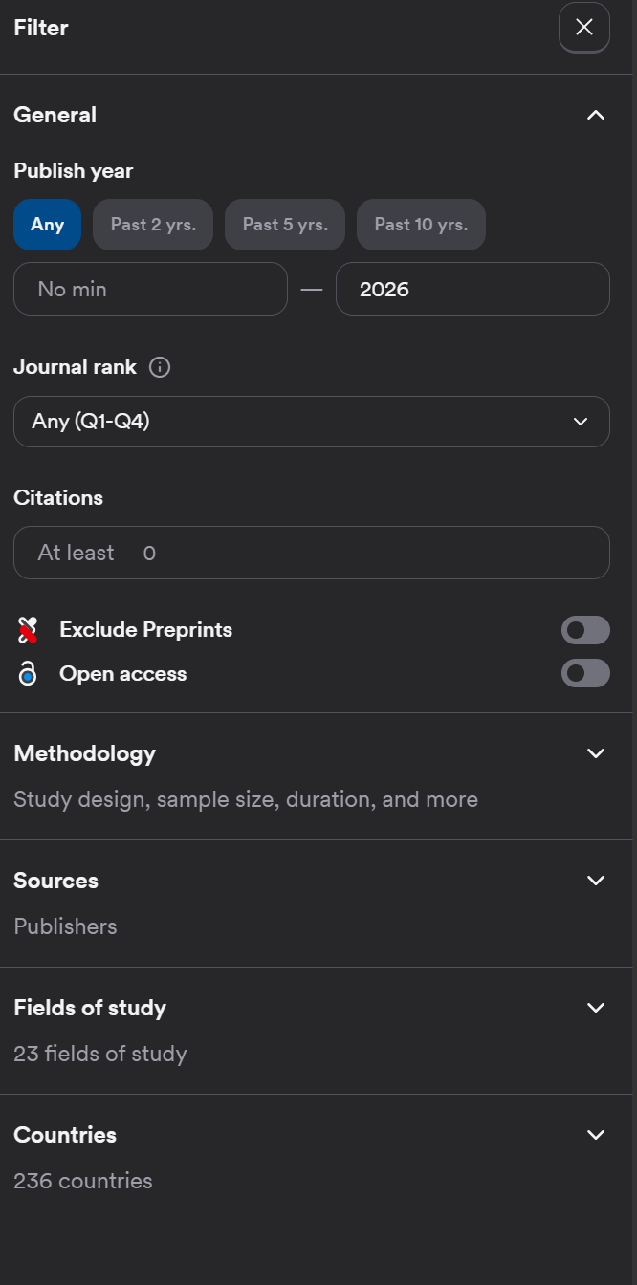
Task: Enable the Open access switch
Action: pos(585,673)
